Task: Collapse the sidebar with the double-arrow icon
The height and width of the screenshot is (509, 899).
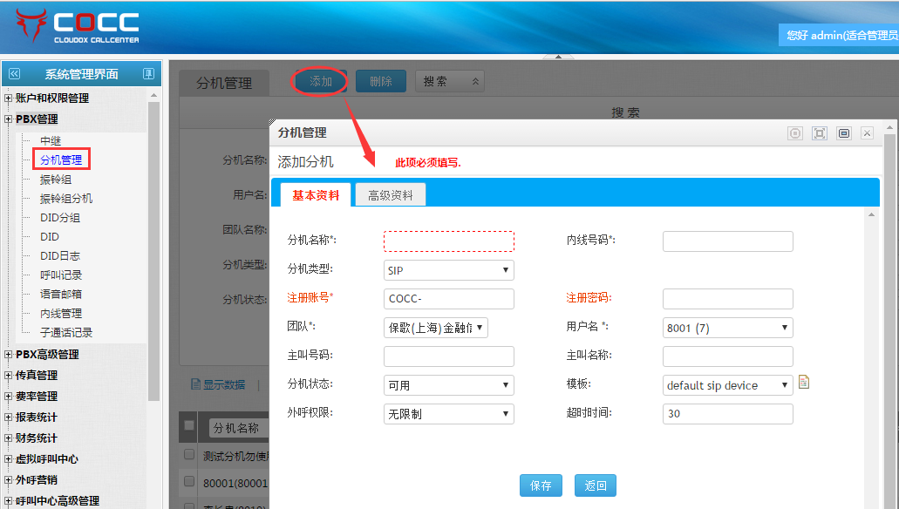Action: pyautogui.click(x=14, y=74)
